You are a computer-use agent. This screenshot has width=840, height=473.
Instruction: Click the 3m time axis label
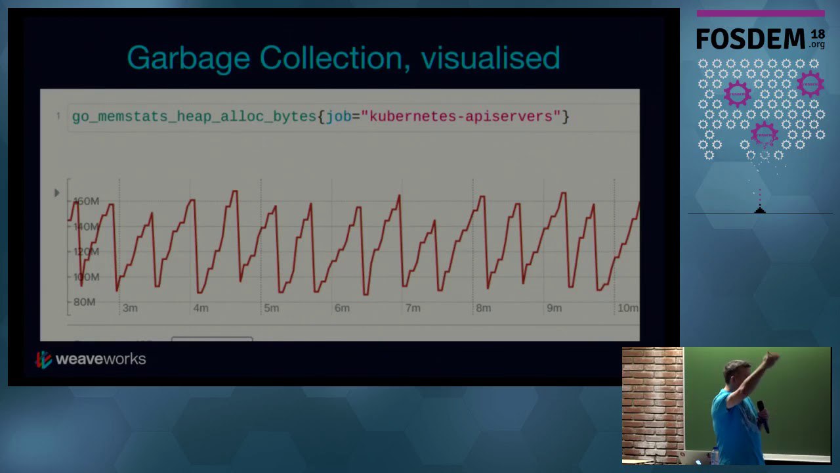coord(130,308)
